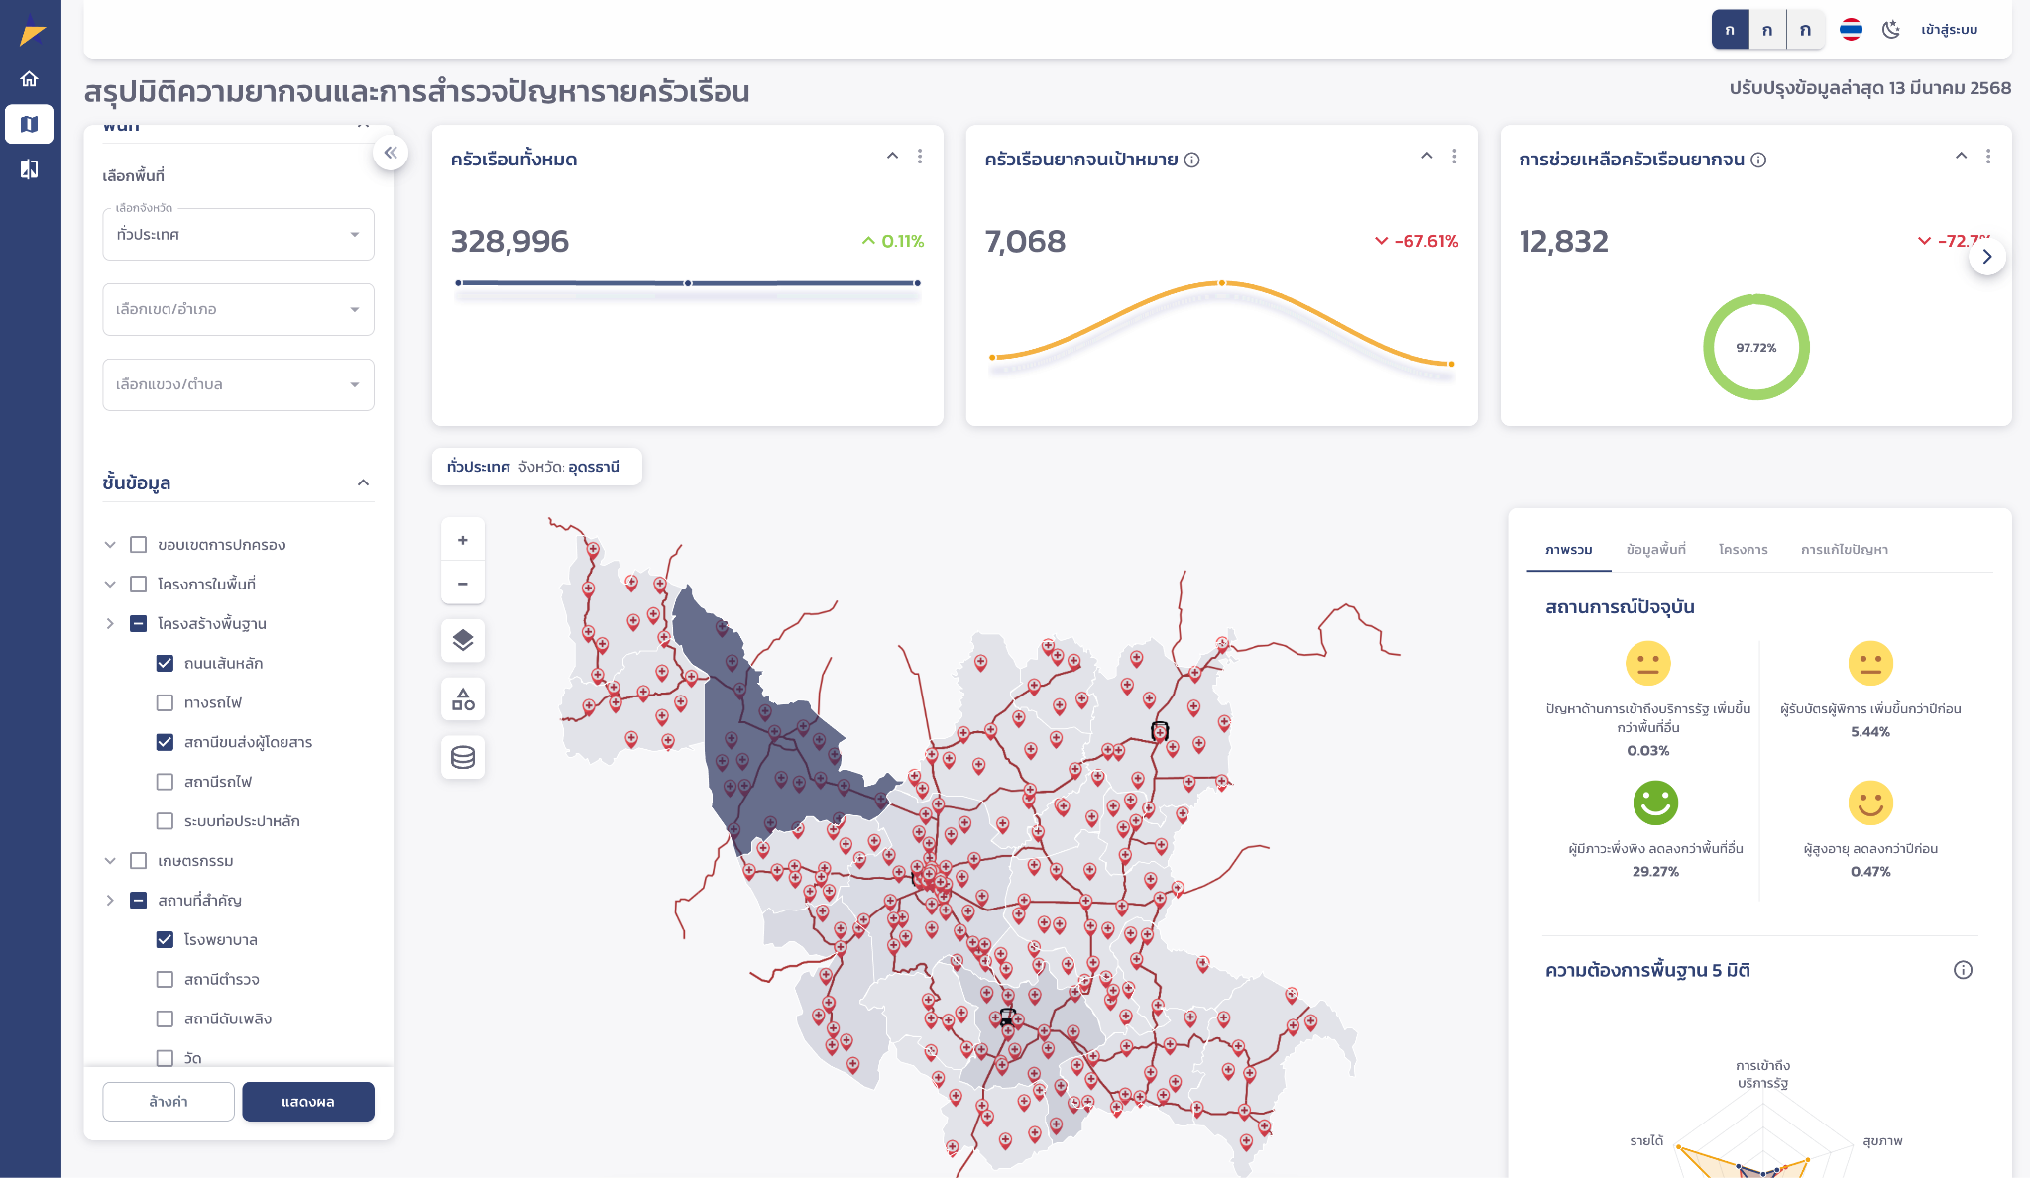Click the data source (database) icon on map

pos(462,757)
